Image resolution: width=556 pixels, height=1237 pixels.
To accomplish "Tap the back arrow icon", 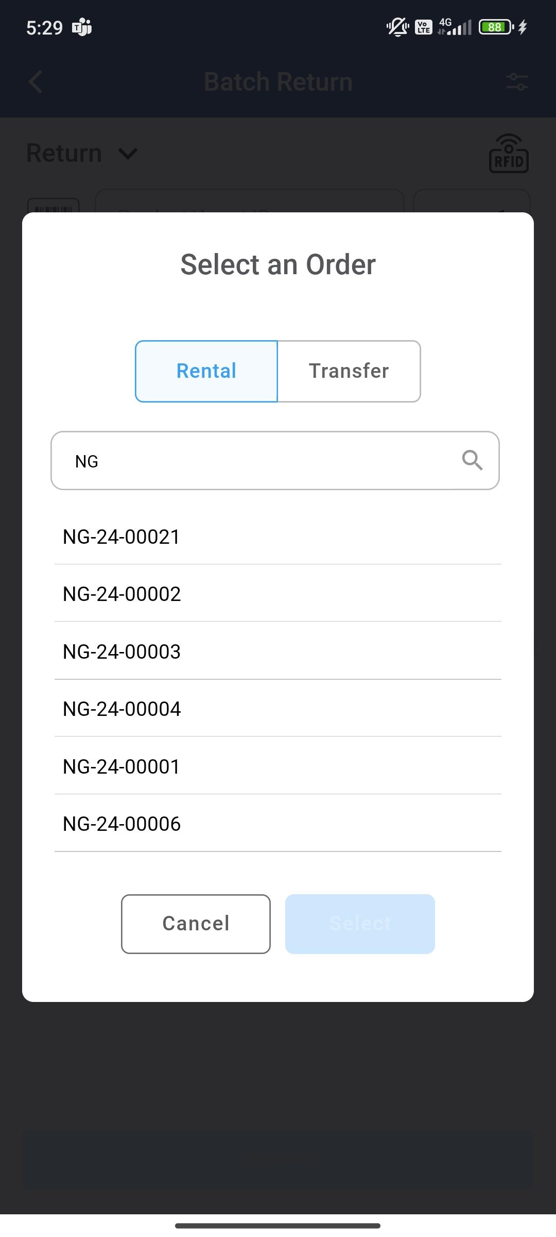I will click(36, 82).
